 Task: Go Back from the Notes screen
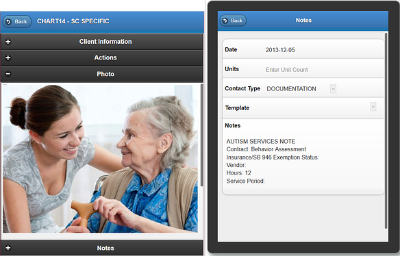233,21
